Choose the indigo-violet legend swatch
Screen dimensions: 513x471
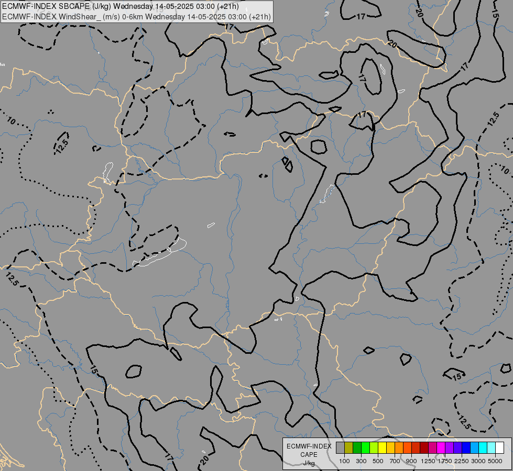(457, 447)
